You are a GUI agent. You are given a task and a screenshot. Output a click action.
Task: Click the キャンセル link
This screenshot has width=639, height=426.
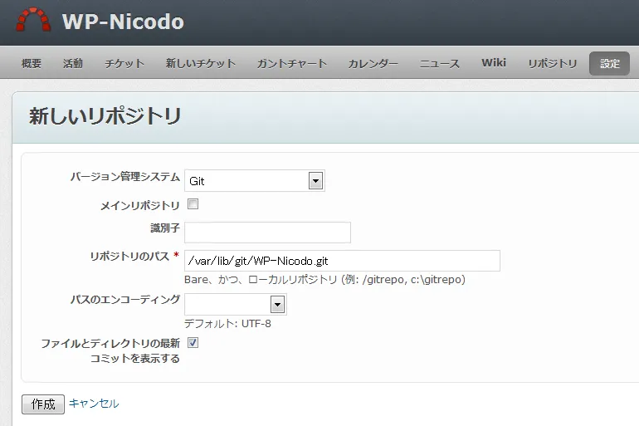point(94,404)
